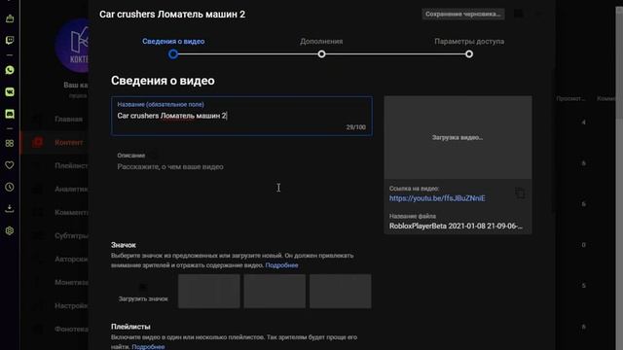The image size is (623, 350).
Task: Click into the Описание description field
Action: tap(241, 187)
